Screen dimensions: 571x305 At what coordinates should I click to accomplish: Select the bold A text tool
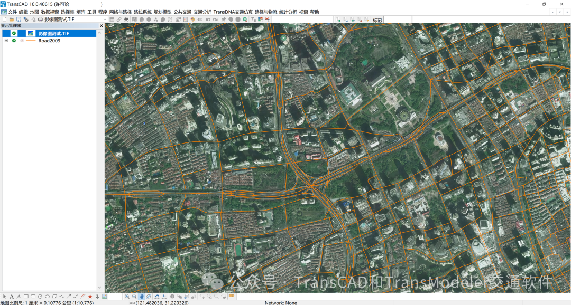coord(12,297)
